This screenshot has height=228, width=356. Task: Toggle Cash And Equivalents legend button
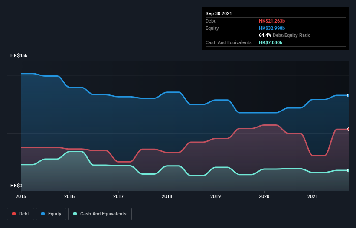[100, 214]
